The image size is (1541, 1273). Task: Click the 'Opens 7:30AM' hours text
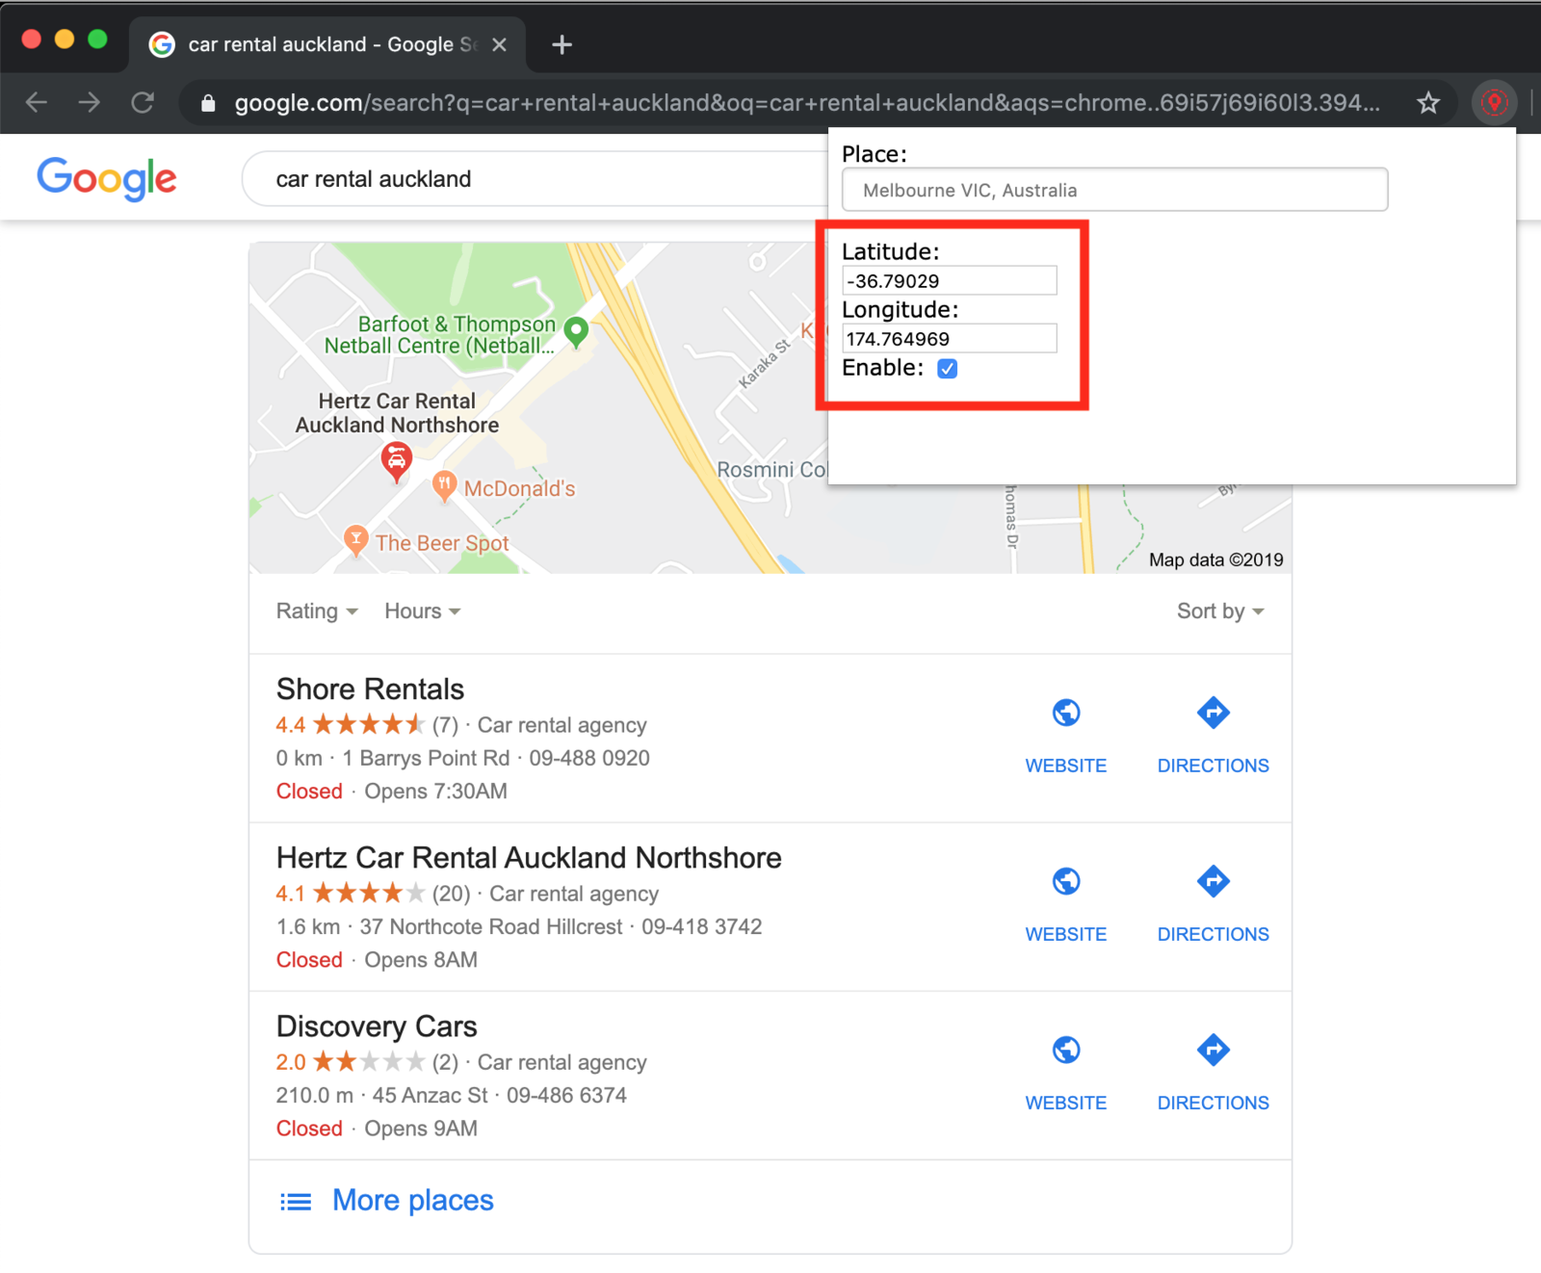click(435, 792)
